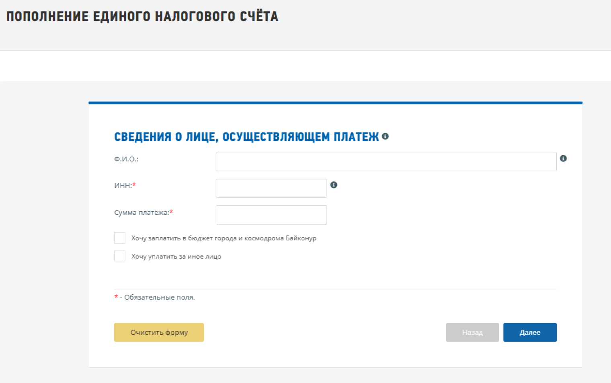
Task: Click the 'Хочу уплатить за иное лицо' label text
Action: coord(176,257)
